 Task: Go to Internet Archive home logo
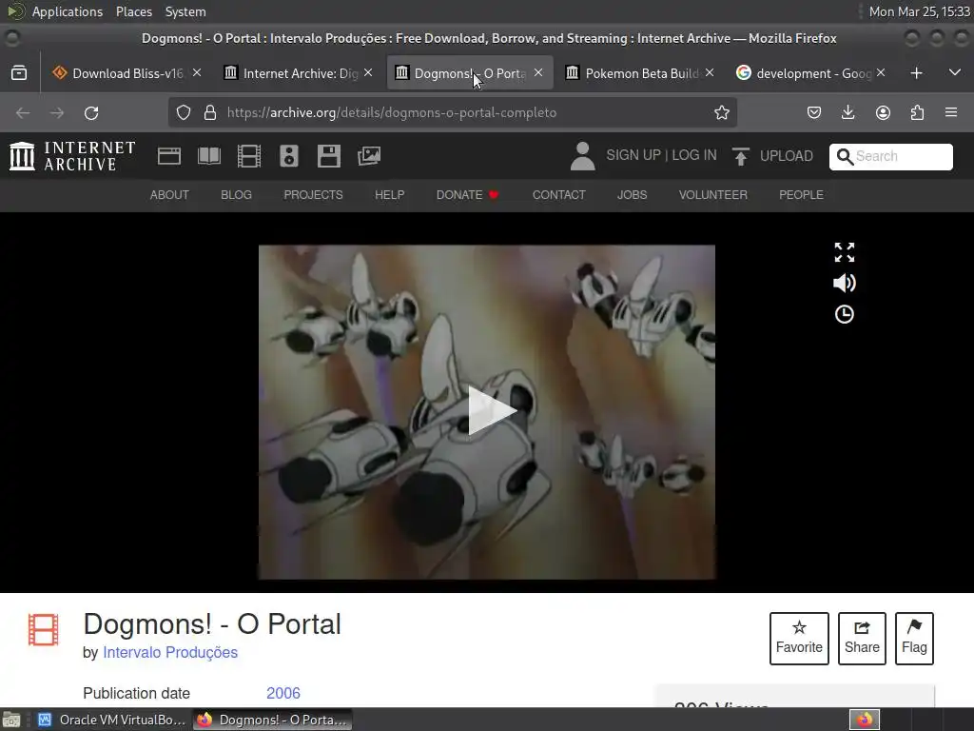coord(72,155)
